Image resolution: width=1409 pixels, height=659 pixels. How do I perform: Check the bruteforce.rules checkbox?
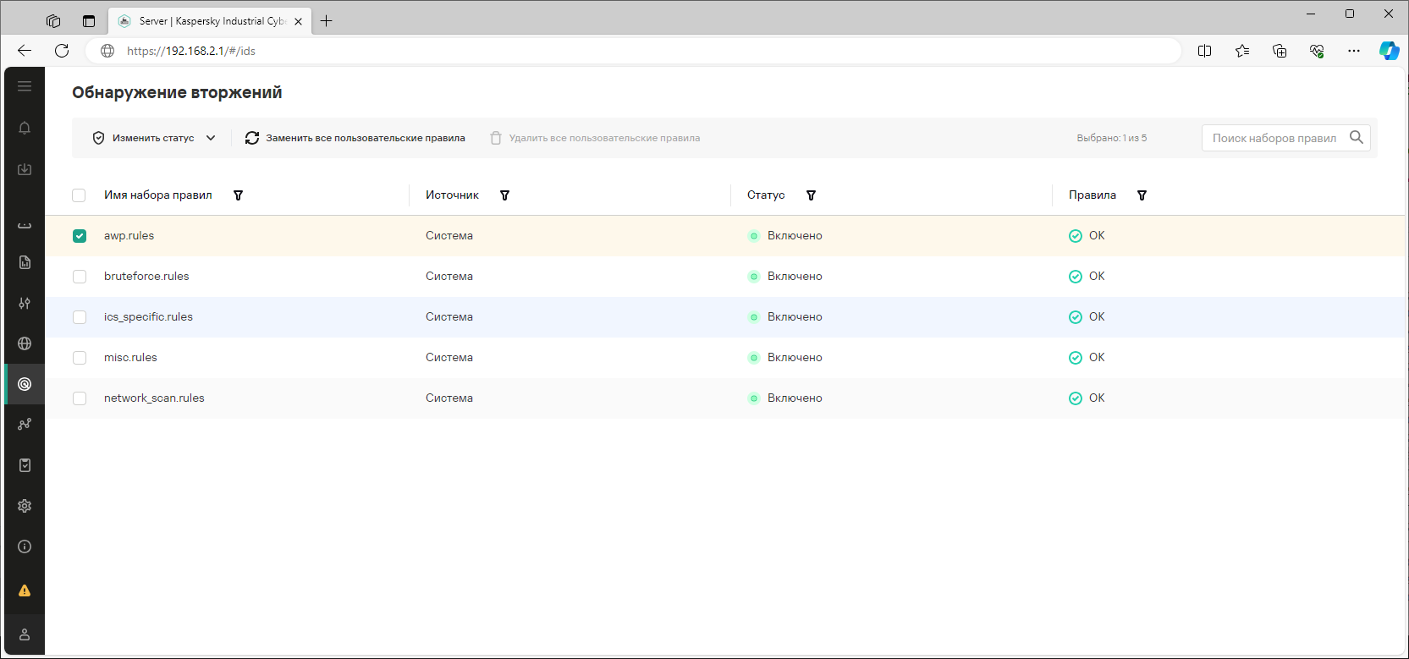pos(80,277)
